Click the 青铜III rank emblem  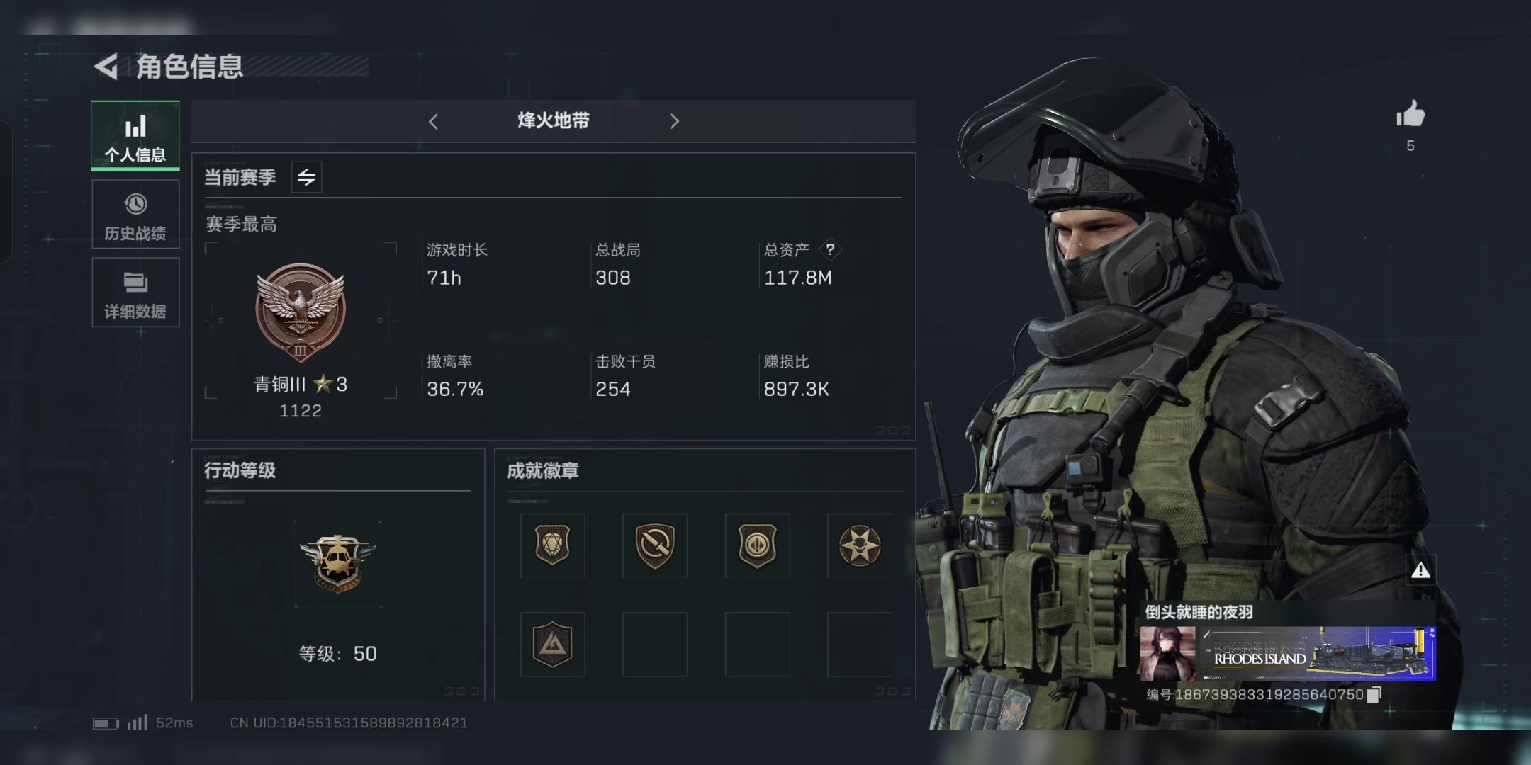tap(301, 312)
